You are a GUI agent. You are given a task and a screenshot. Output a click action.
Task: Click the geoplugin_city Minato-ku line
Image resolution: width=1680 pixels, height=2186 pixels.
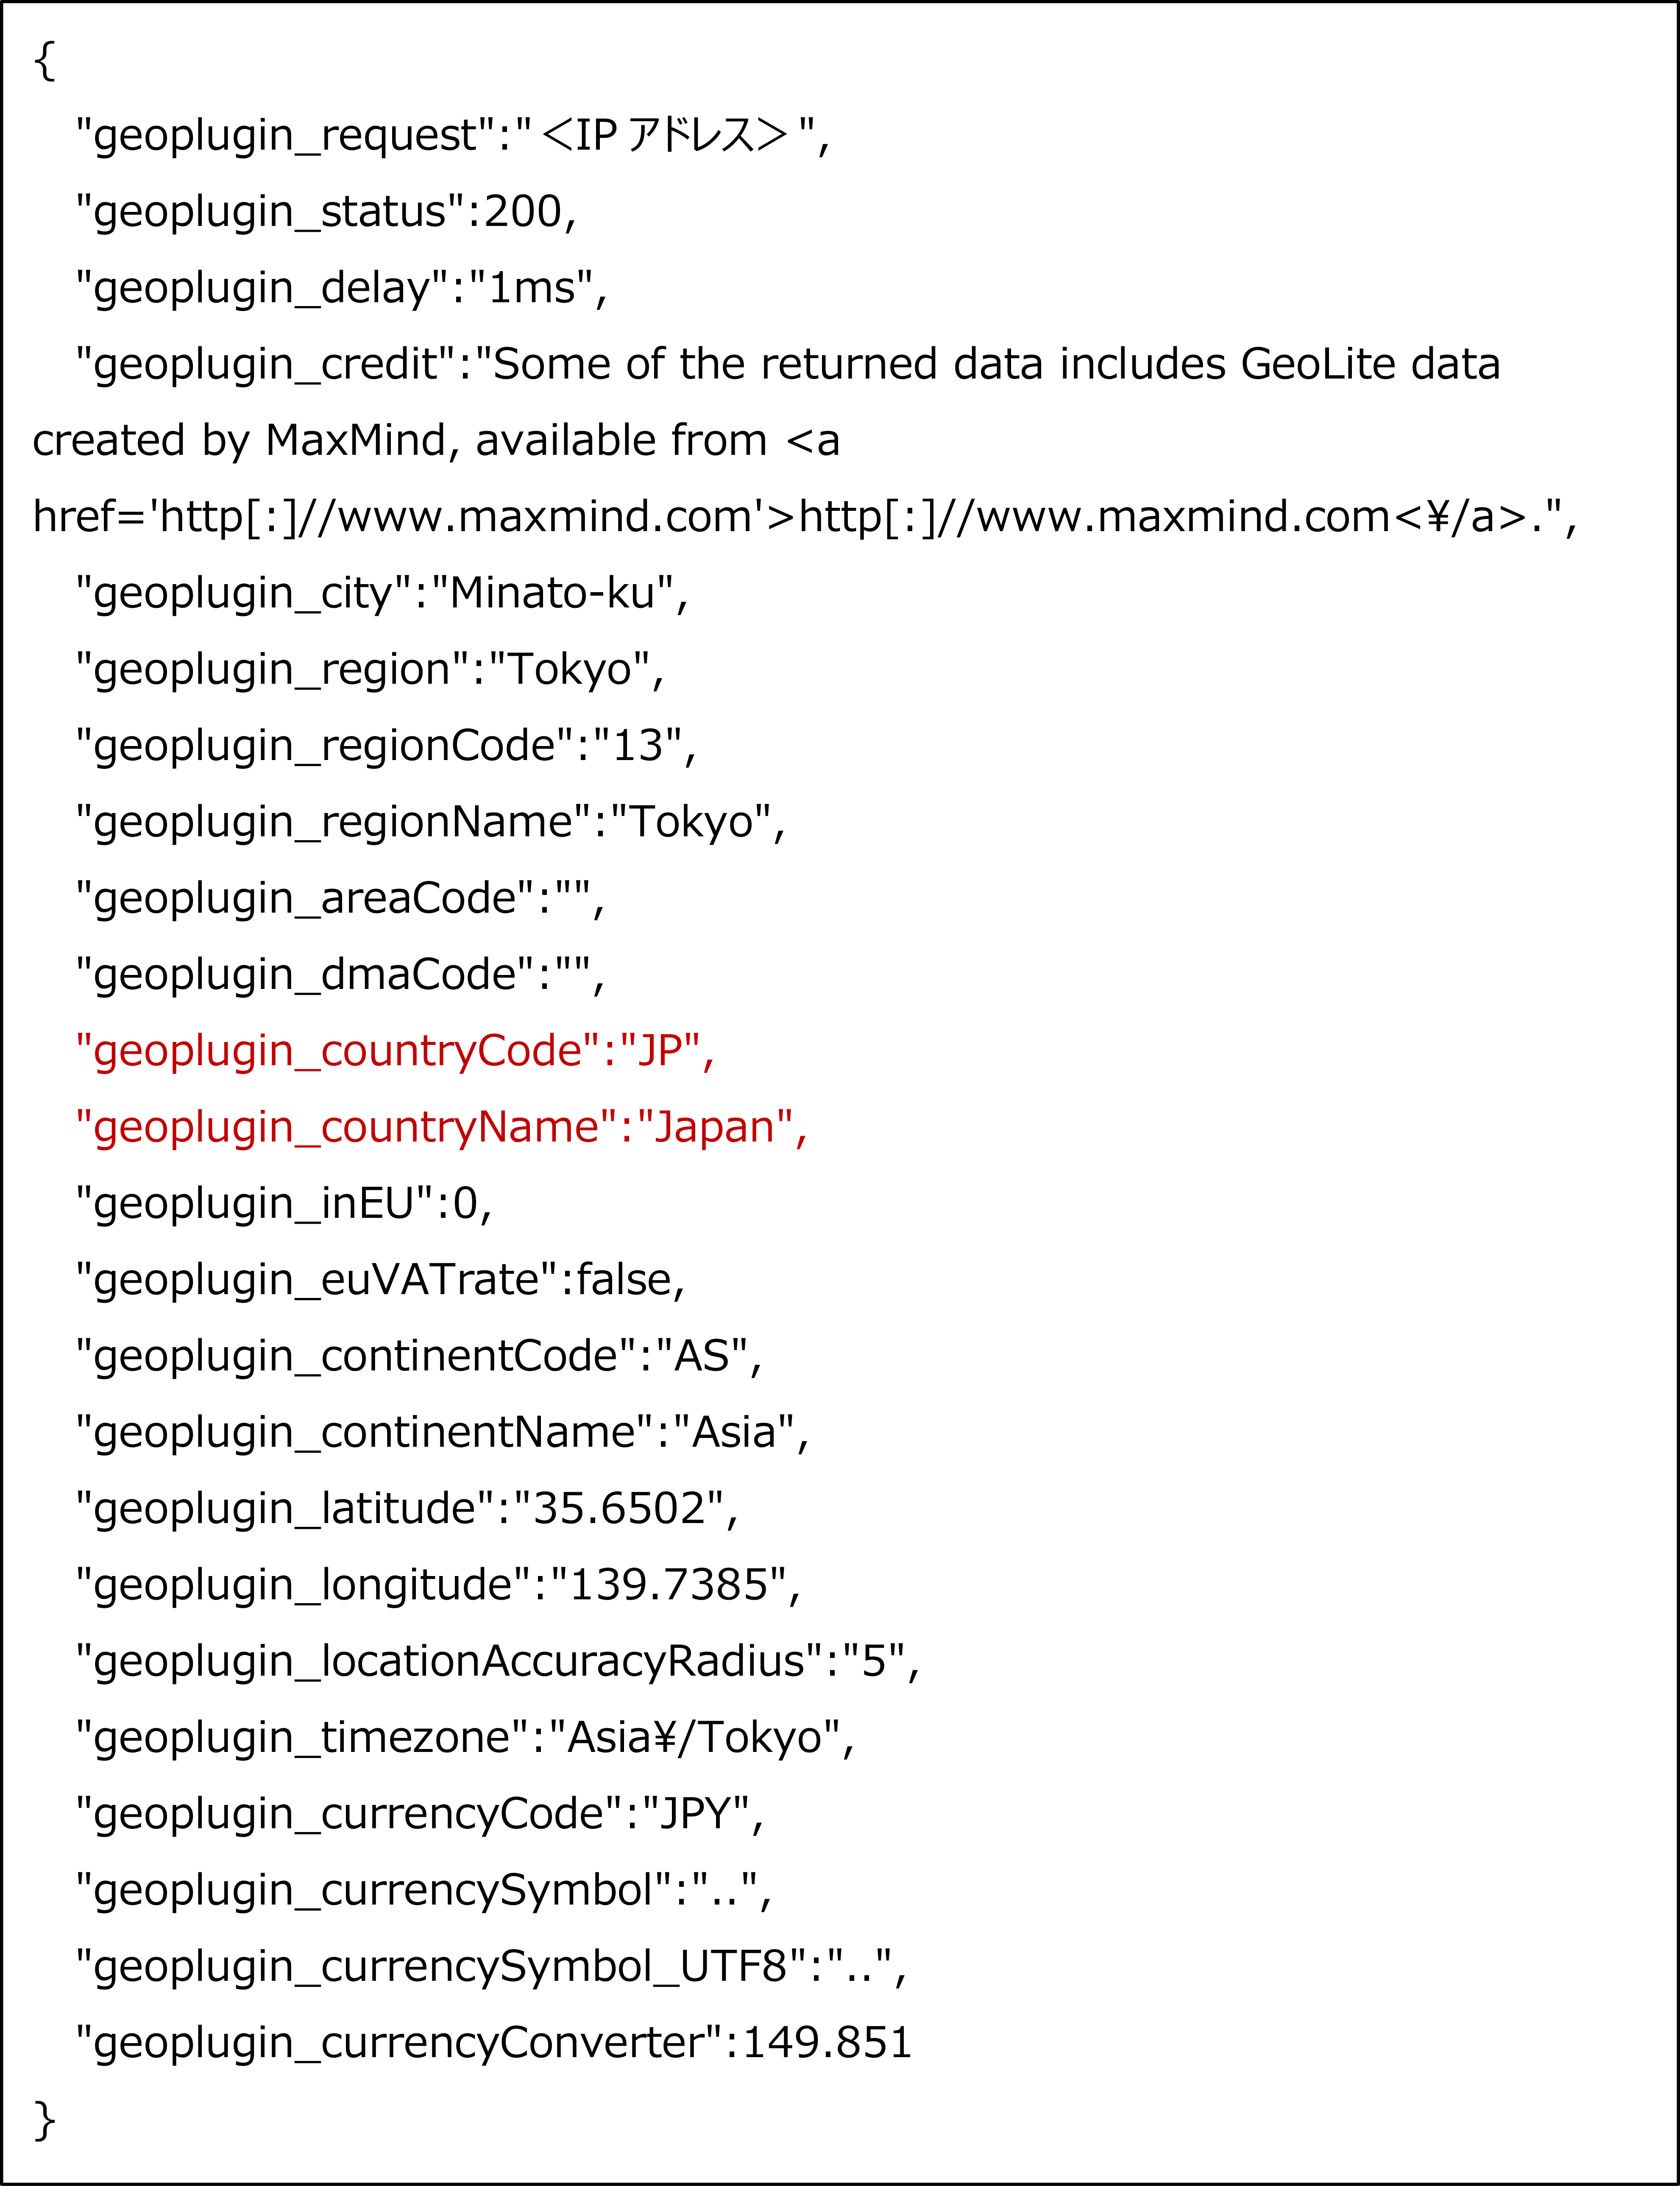[382, 593]
